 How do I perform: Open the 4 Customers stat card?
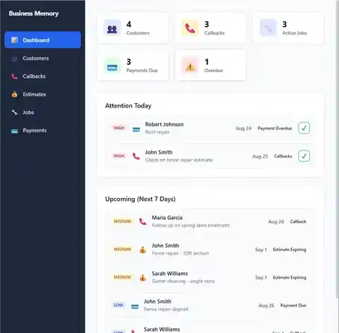click(133, 28)
